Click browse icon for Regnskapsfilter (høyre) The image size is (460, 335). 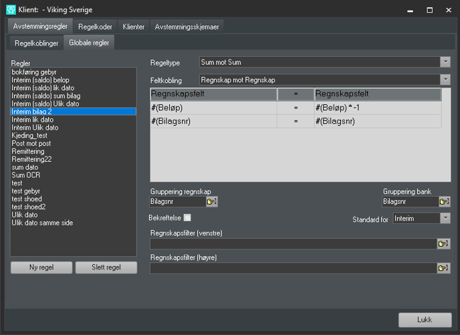tap(443, 268)
